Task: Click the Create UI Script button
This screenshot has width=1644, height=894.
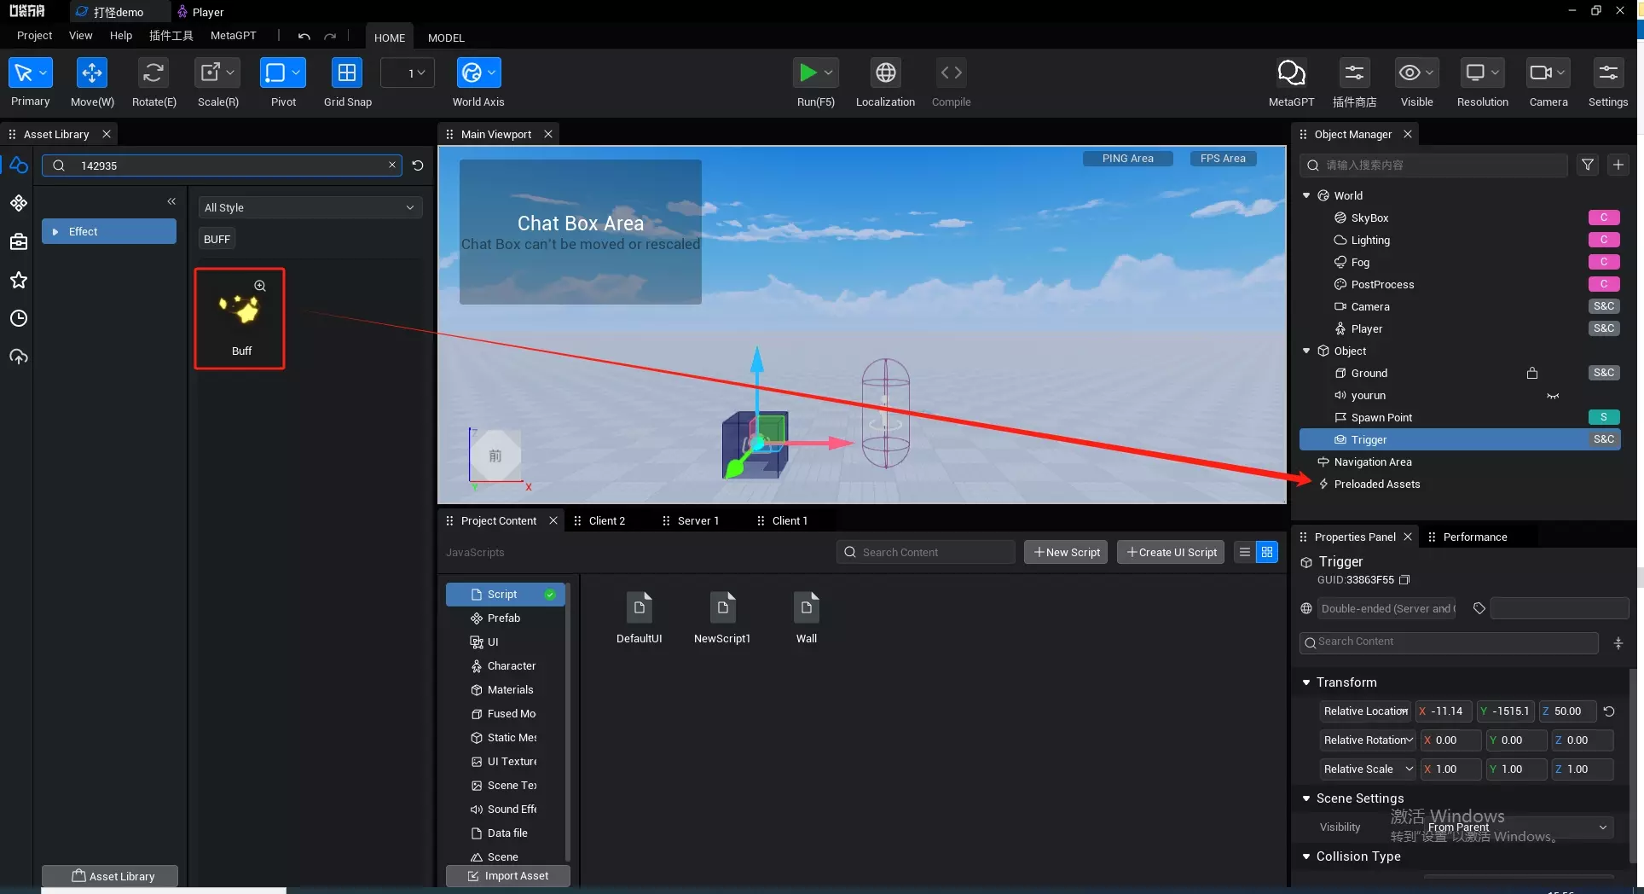Action: pyautogui.click(x=1171, y=552)
